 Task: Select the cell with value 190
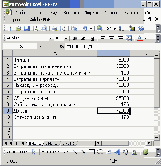[114, 117]
